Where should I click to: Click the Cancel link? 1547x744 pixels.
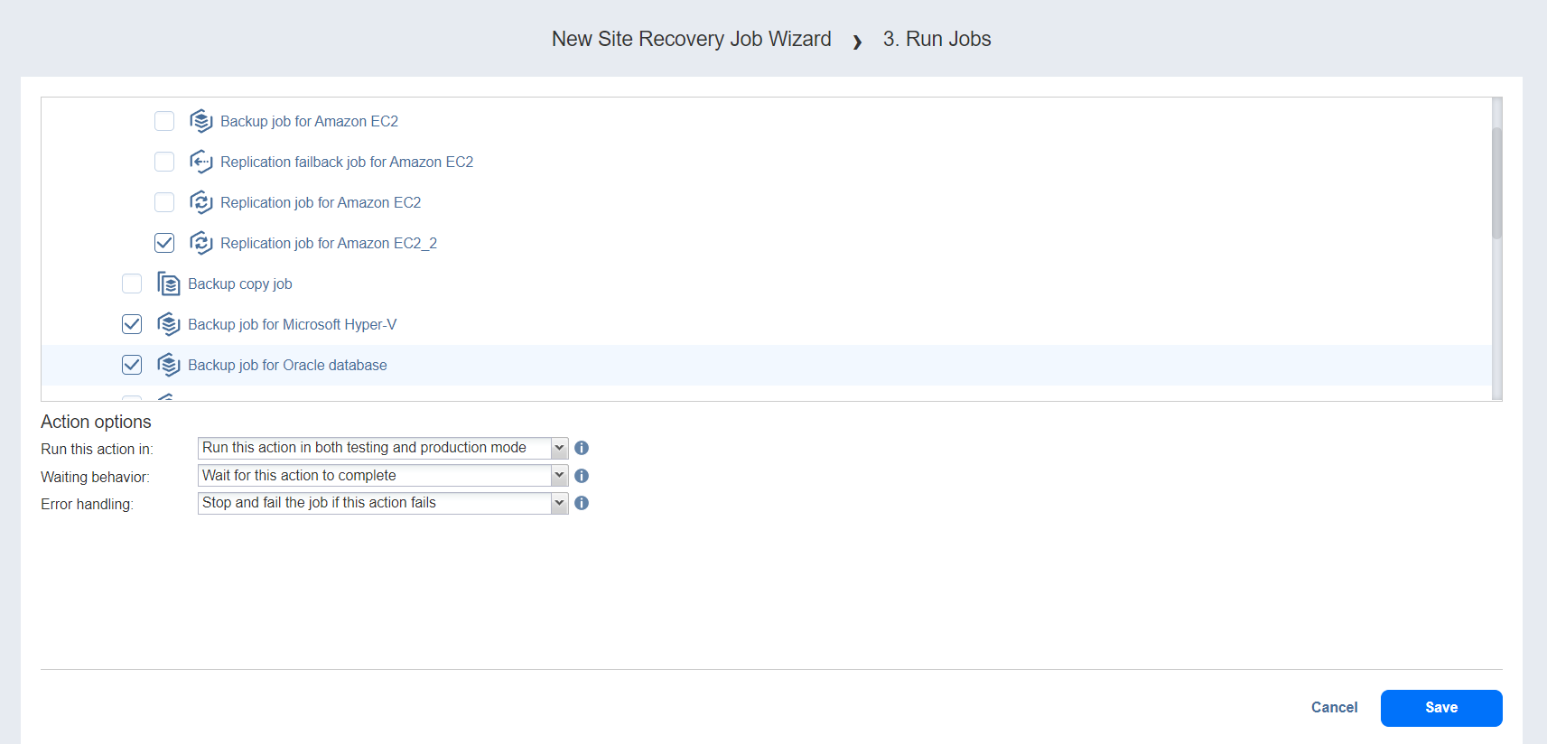[1334, 708]
